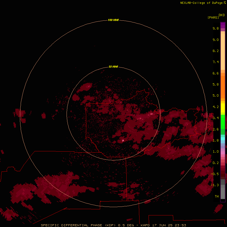Select the -0.5 scale value
The width and height of the screenshot is (227, 227).
(215, 174)
